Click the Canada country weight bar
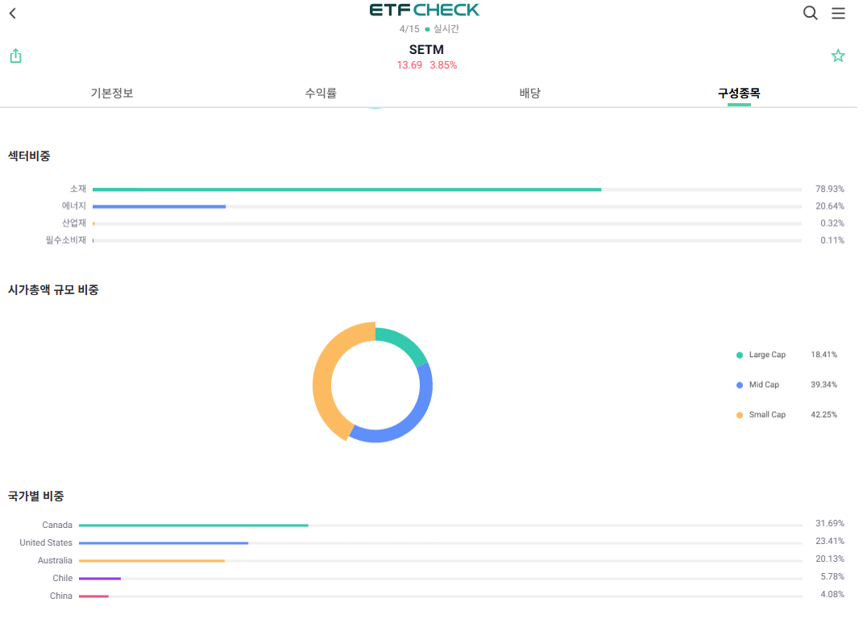 tap(193, 525)
